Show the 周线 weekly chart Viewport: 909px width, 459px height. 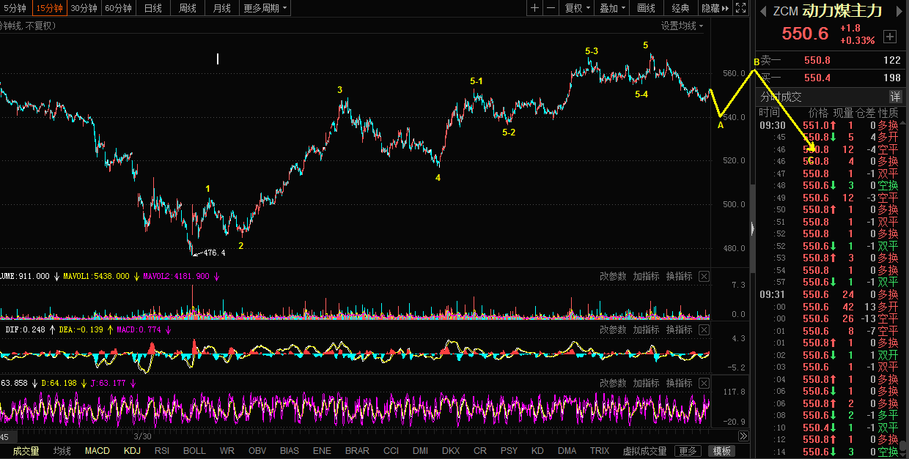pyautogui.click(x=188, y=8)
